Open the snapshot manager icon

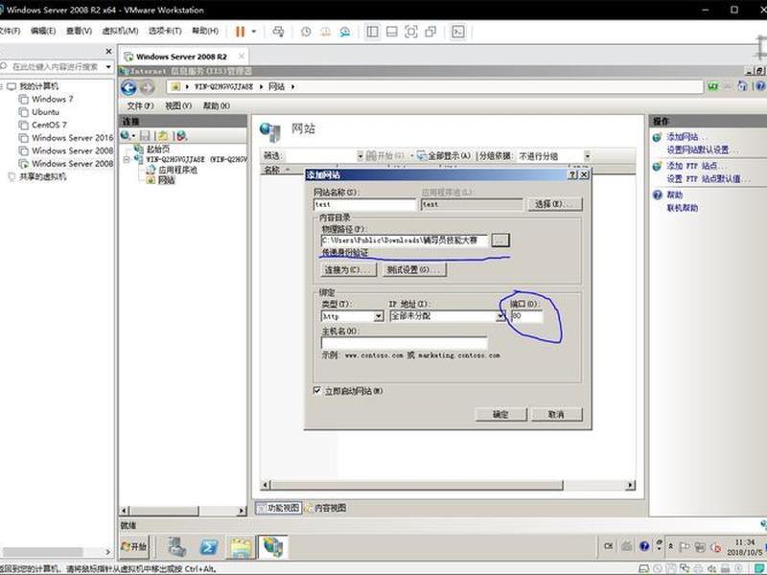click(x=345, y=32)
